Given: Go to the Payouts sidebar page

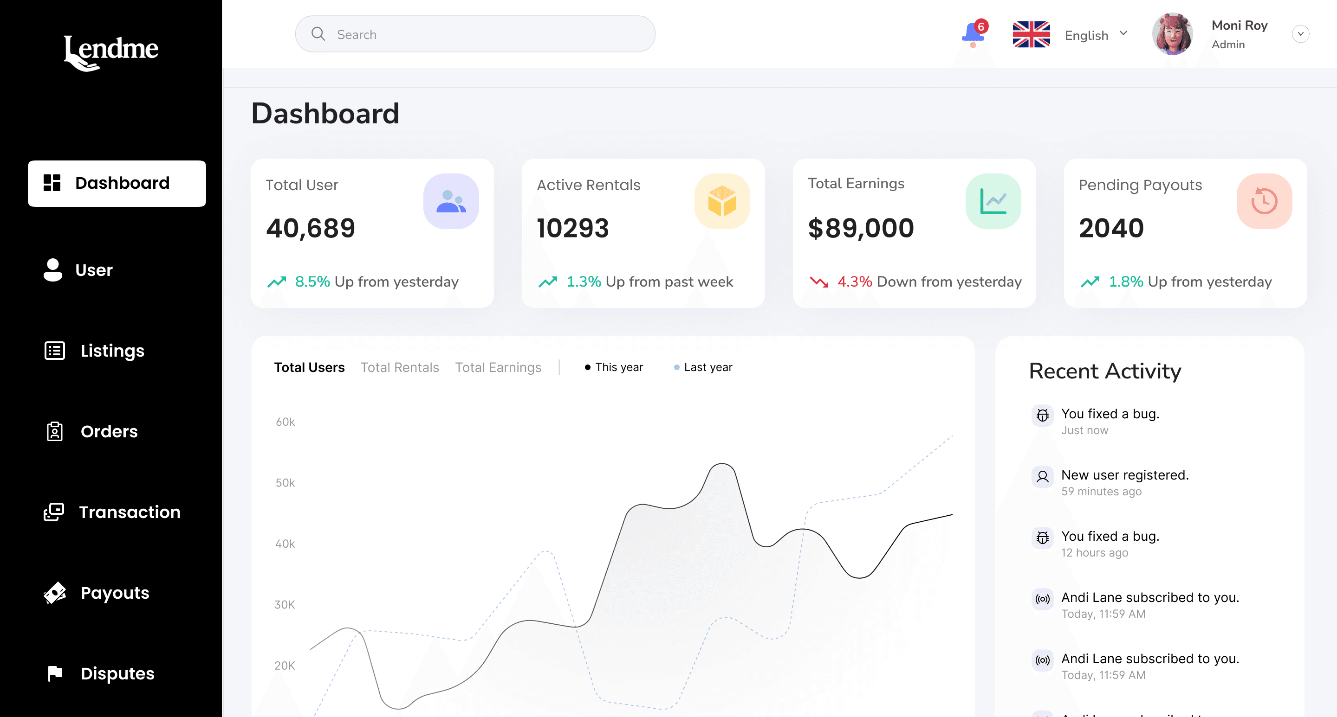Looking at the screenshot, I should click(x=115, y=593).
